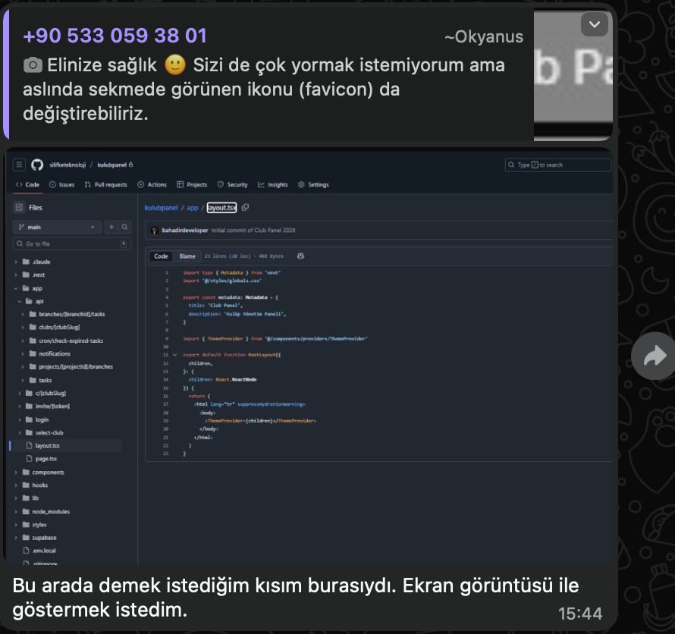The height and width of the screenshot is (634, 675).
Task: Open the Issues tab
Action: (x=61, y=184)
